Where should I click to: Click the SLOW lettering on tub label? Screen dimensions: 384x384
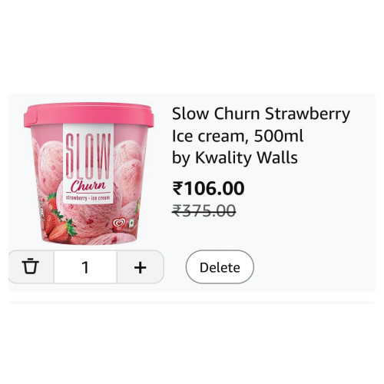coord(88,156)
